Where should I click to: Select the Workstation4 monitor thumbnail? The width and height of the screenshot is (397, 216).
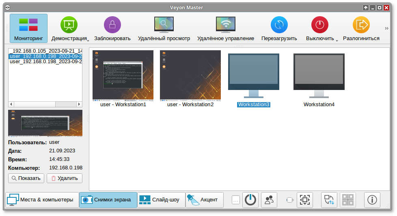(x=319, y=76)
